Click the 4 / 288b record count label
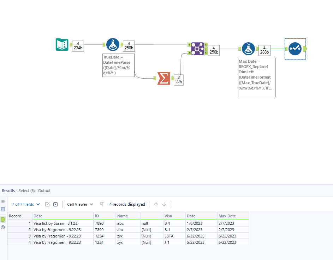333x260 pixels. pos(264,50)
